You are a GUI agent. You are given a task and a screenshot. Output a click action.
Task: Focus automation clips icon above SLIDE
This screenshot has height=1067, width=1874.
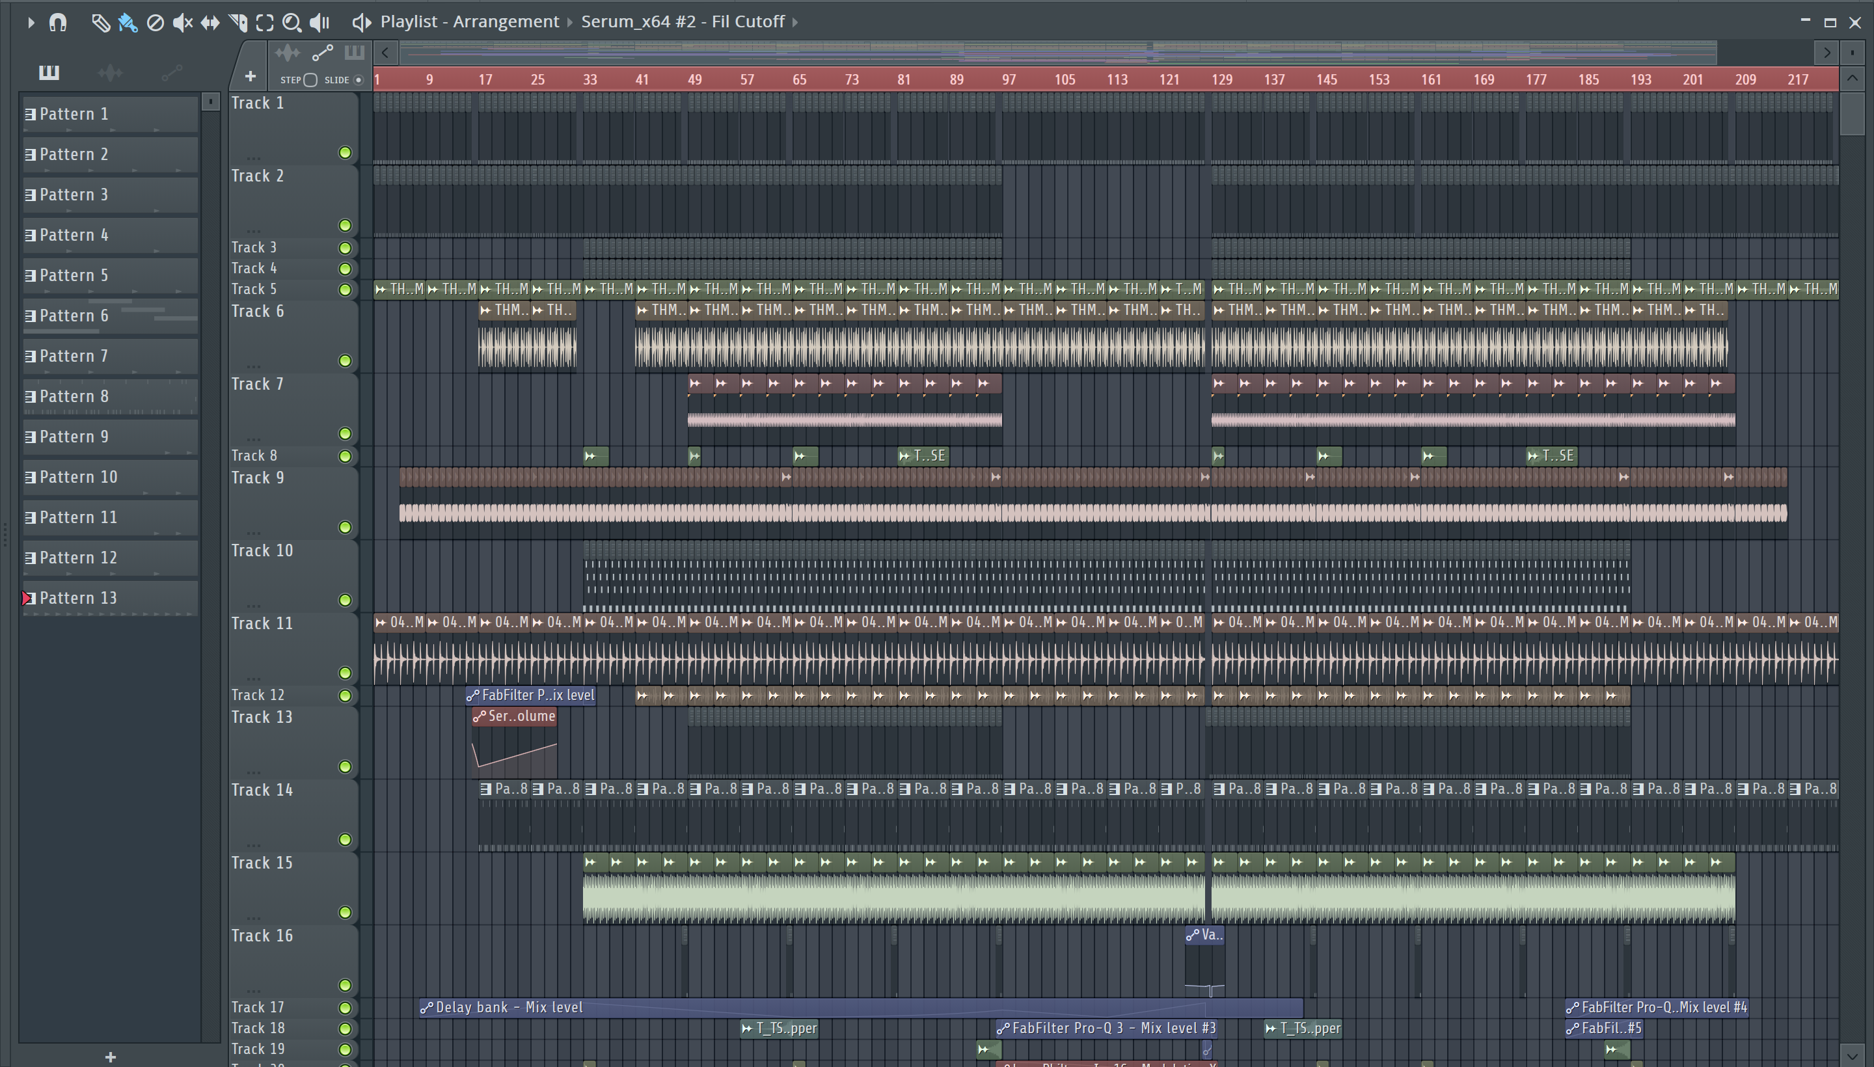323,53
